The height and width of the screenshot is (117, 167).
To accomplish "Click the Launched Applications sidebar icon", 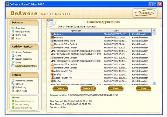I will click(13, 66).
